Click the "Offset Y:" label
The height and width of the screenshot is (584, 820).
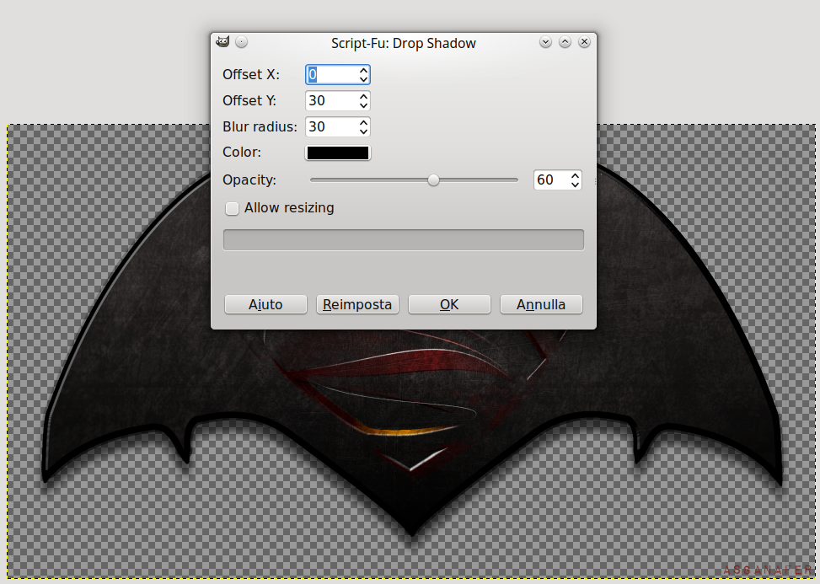[x=249, y=101]
